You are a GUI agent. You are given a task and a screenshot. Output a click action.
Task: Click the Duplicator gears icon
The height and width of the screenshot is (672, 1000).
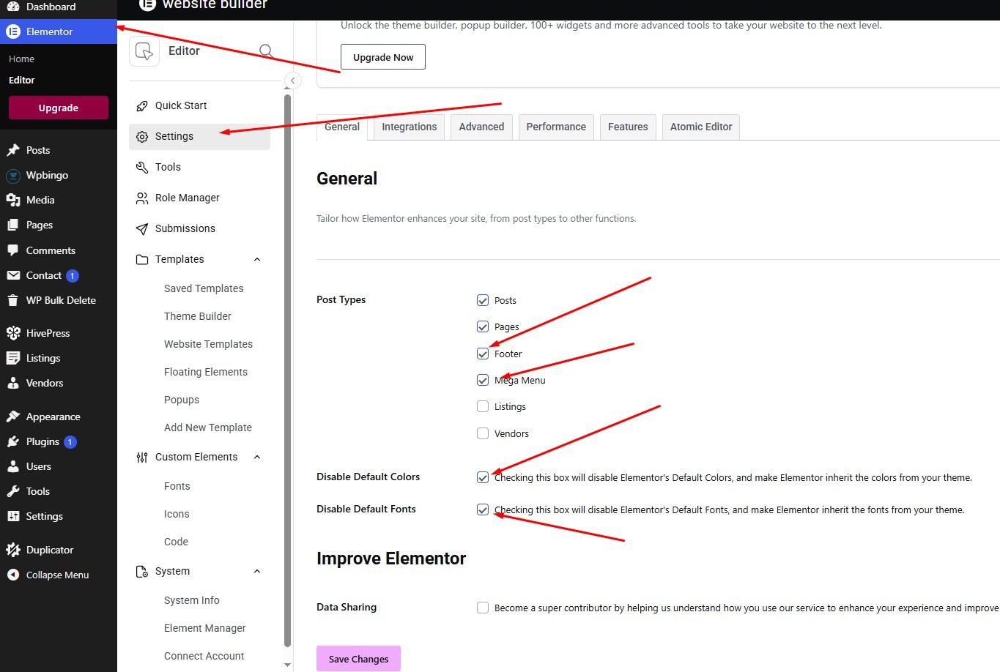13,550
